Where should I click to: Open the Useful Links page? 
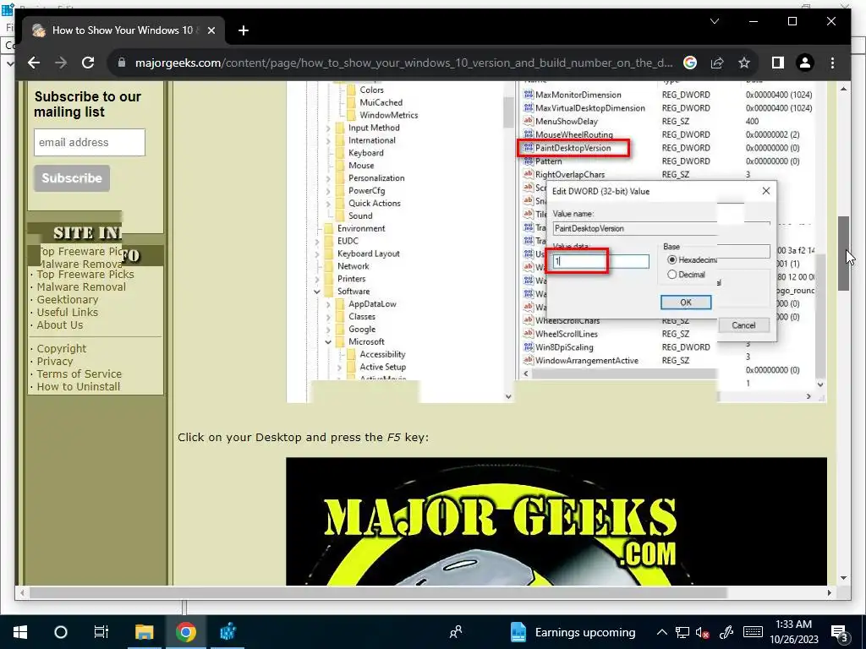click(68, 313)
